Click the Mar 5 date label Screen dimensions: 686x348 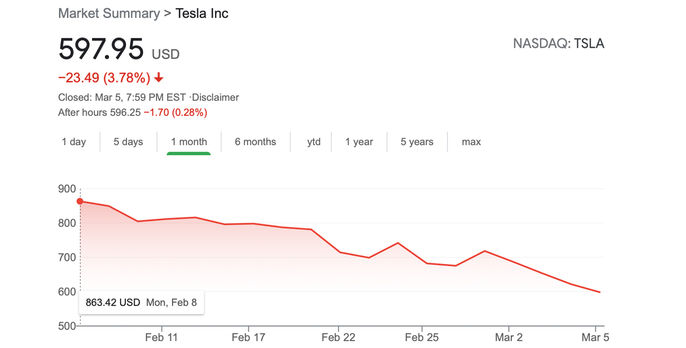tap(595, 337)
